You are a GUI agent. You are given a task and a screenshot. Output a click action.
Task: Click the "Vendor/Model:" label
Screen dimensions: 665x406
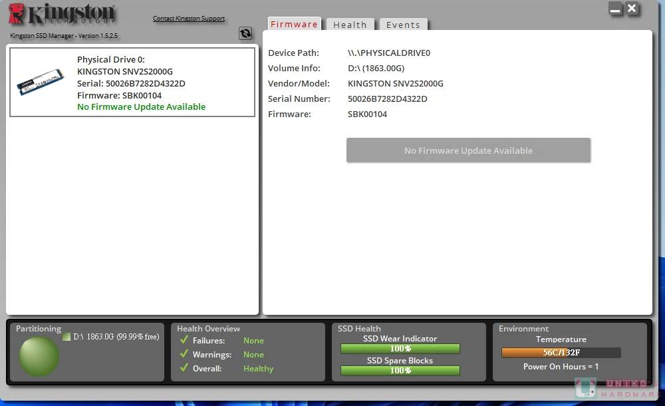click(x=299, y=83)
